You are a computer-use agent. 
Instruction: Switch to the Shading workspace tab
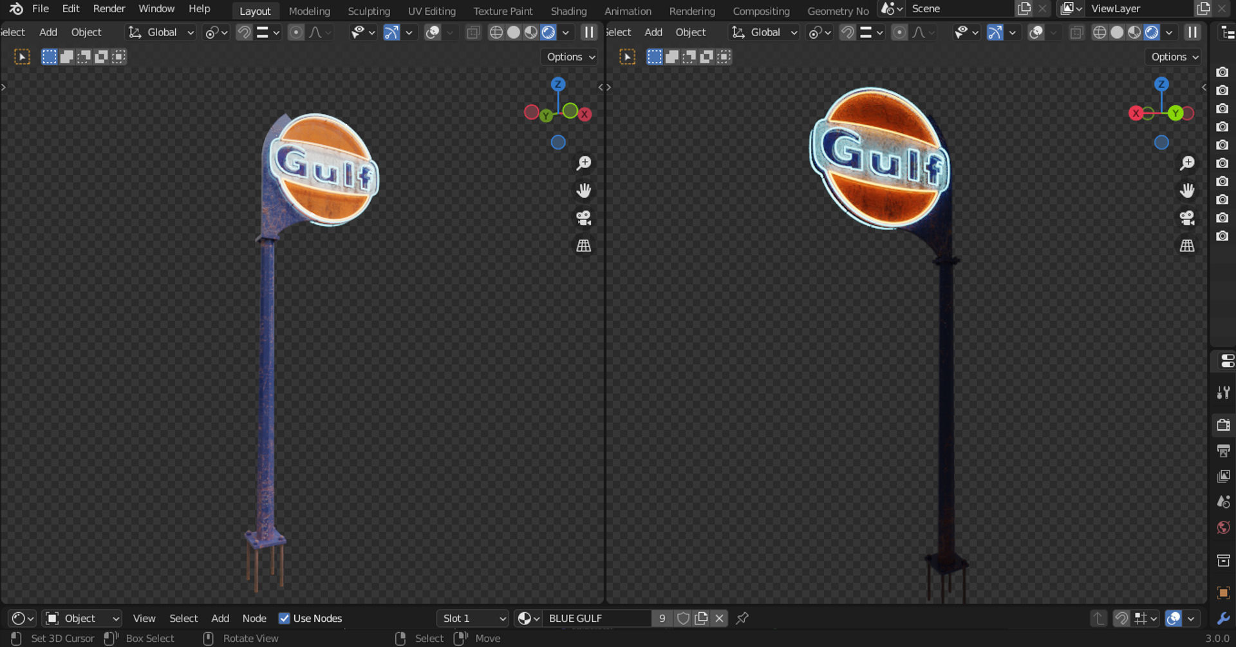tap(568, 11)
